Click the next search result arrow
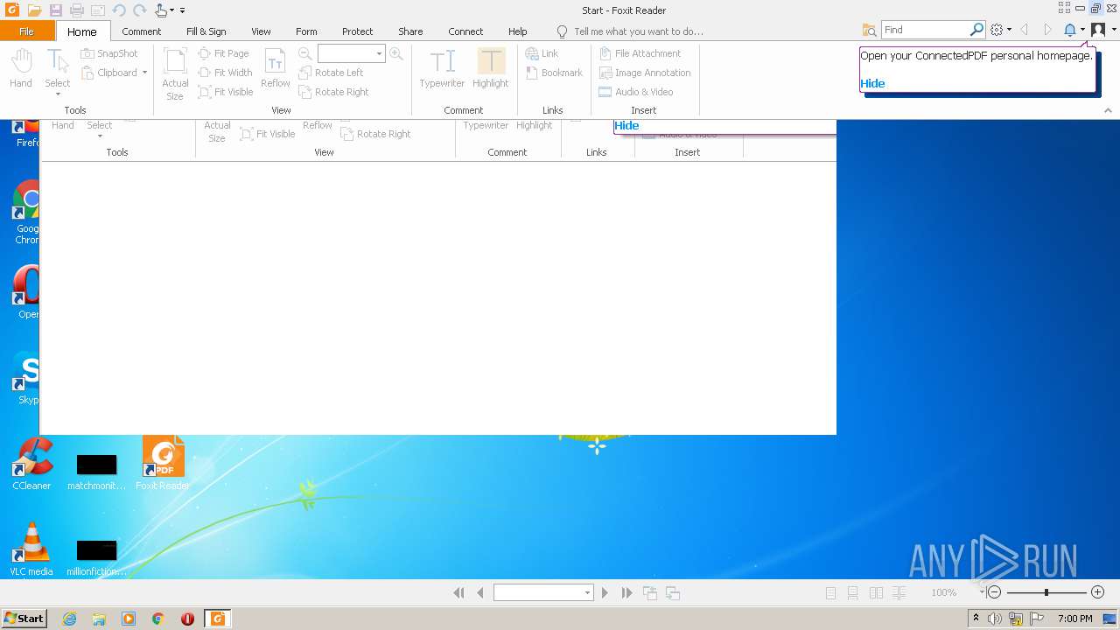This screenshot has width=1120, height=630. click(1047, 30)
